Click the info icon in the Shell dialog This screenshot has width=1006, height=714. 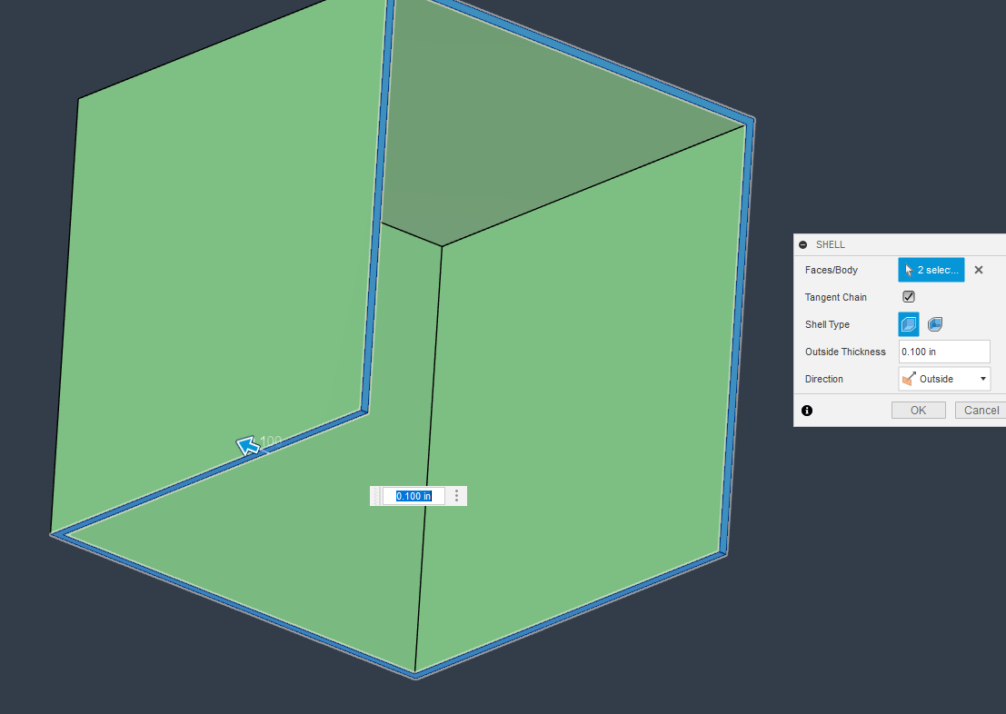point(806,410)
